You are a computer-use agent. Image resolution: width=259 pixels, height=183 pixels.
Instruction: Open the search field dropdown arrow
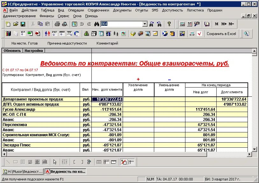(x=145, y=24)
